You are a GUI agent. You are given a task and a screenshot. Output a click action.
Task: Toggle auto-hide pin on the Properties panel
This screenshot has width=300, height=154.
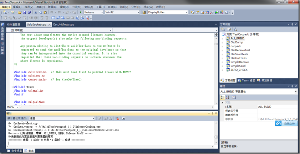pyautogui.click(x=292, y=86)
